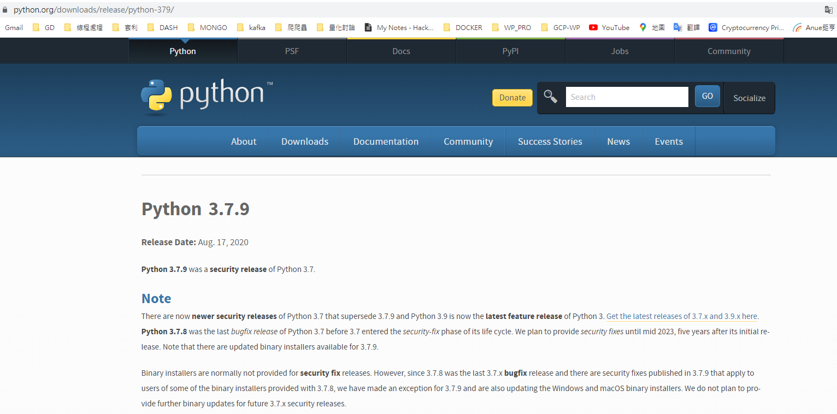The height and width of the screenshot is (414, 837).
Task: Open the News navigation menu
Action: pyautogui.click(x=618, y=141)
